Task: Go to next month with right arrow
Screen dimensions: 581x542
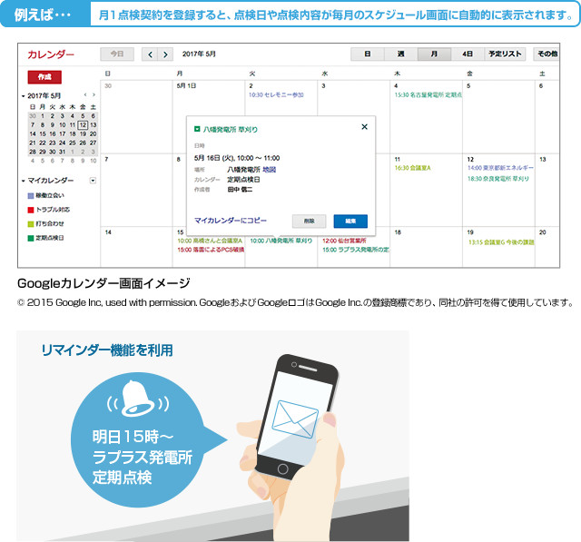Action: [x=165, y=54]
